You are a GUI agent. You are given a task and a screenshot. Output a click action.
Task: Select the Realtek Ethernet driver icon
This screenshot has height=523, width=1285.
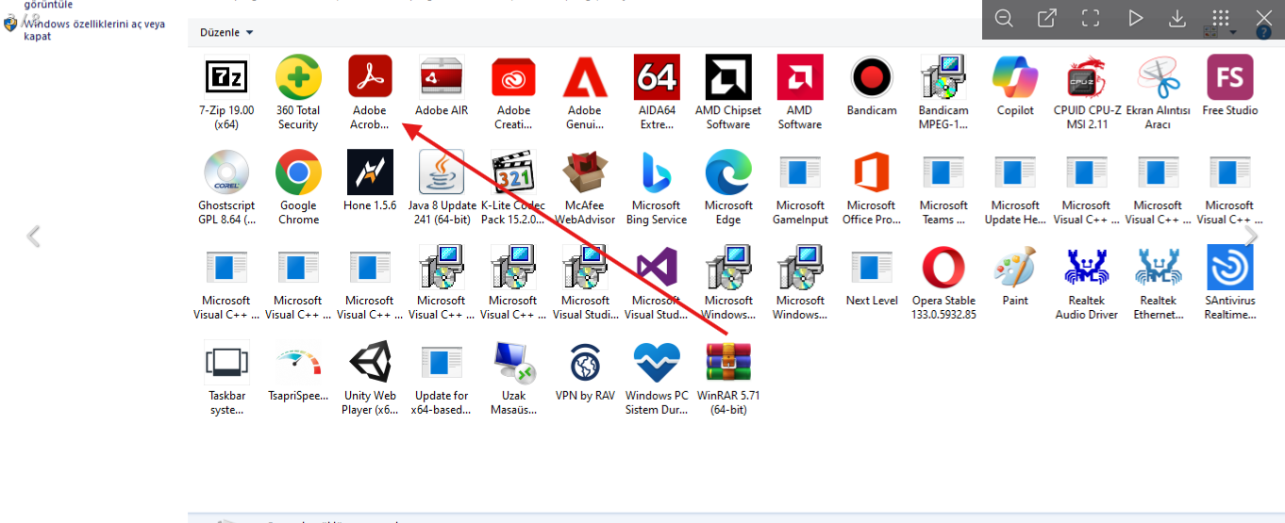1159,268
